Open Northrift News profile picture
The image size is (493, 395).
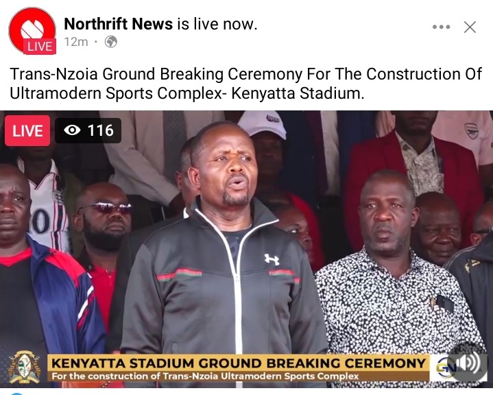pyautogui.click(x=32, y=30)
